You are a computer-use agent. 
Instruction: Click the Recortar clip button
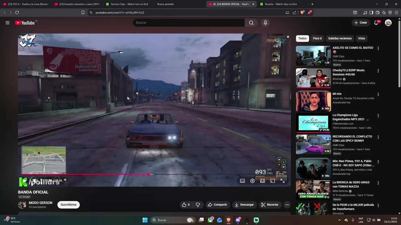click(270, 205)
